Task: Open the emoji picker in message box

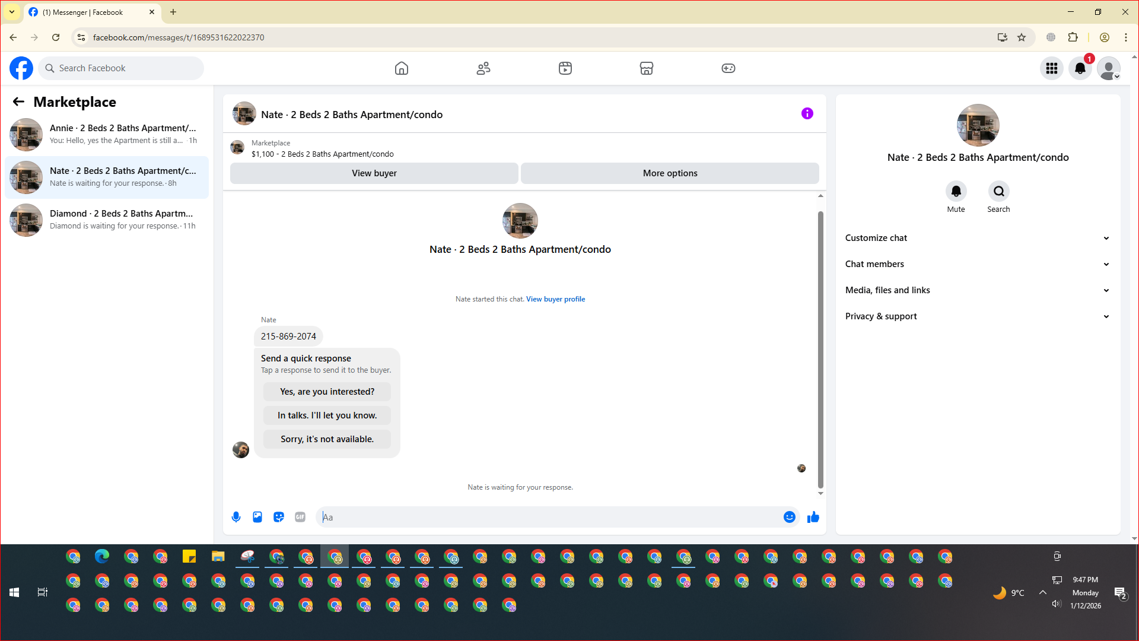Action: [789, 517]
